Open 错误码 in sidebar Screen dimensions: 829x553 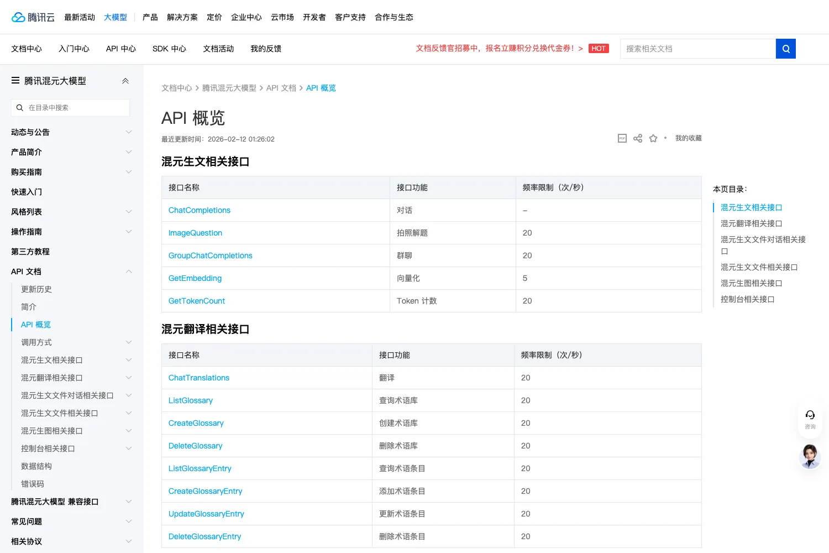[33, 484]
